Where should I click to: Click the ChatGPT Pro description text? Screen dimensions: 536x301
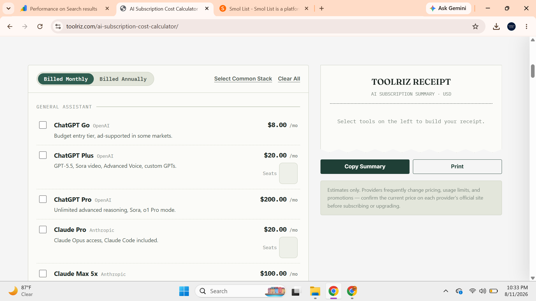tap(115, 210)
